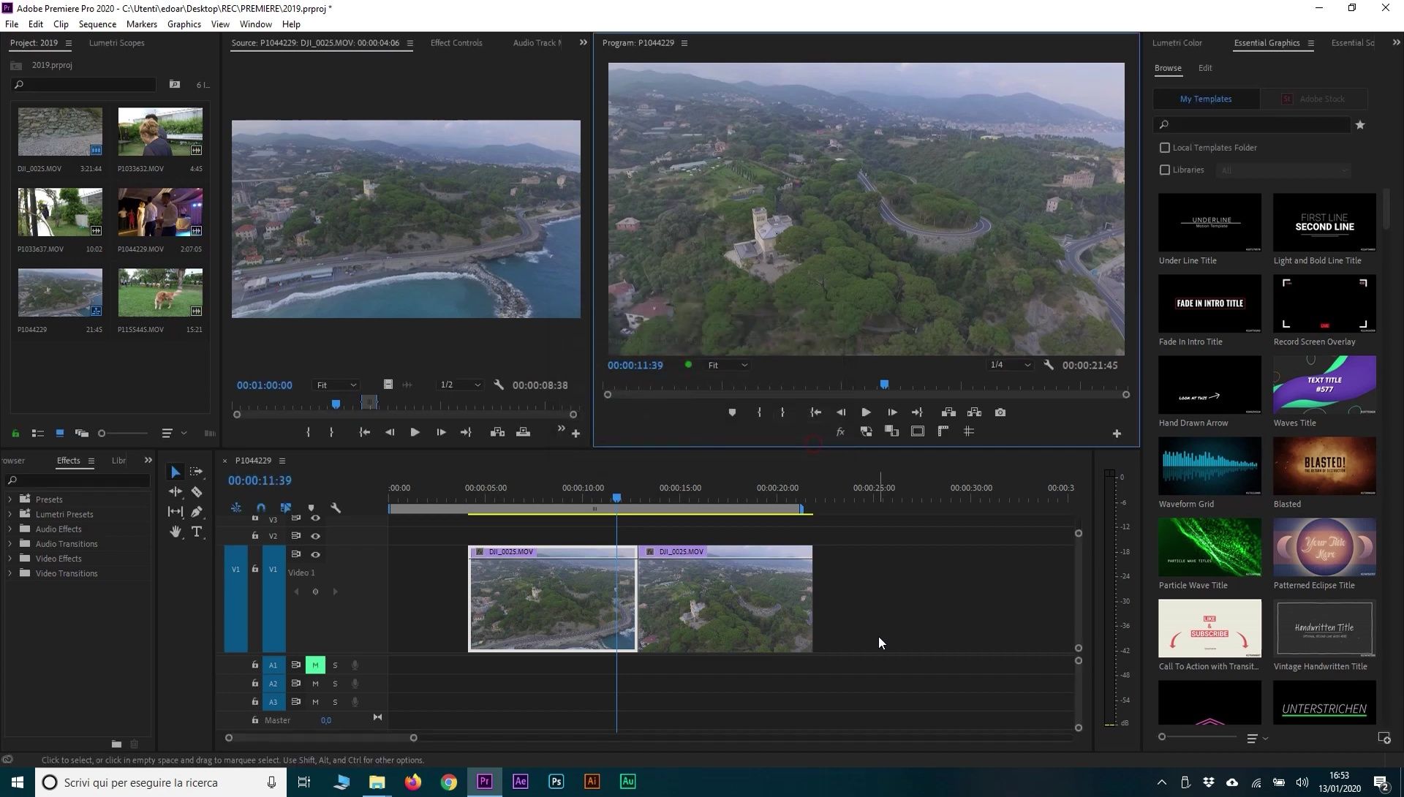This screenshot has height=797, width=1404.
Task: Play the Program monitor sequence
Action: [867, 412]
